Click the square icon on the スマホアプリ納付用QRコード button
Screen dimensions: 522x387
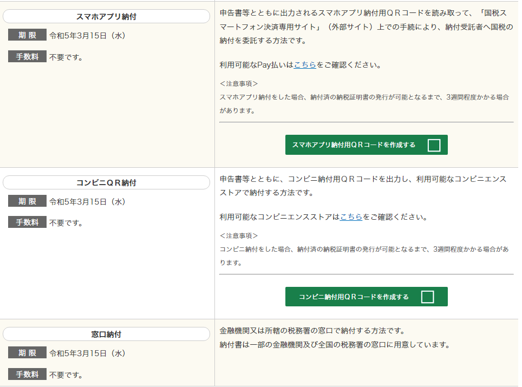tap(434, 145)
